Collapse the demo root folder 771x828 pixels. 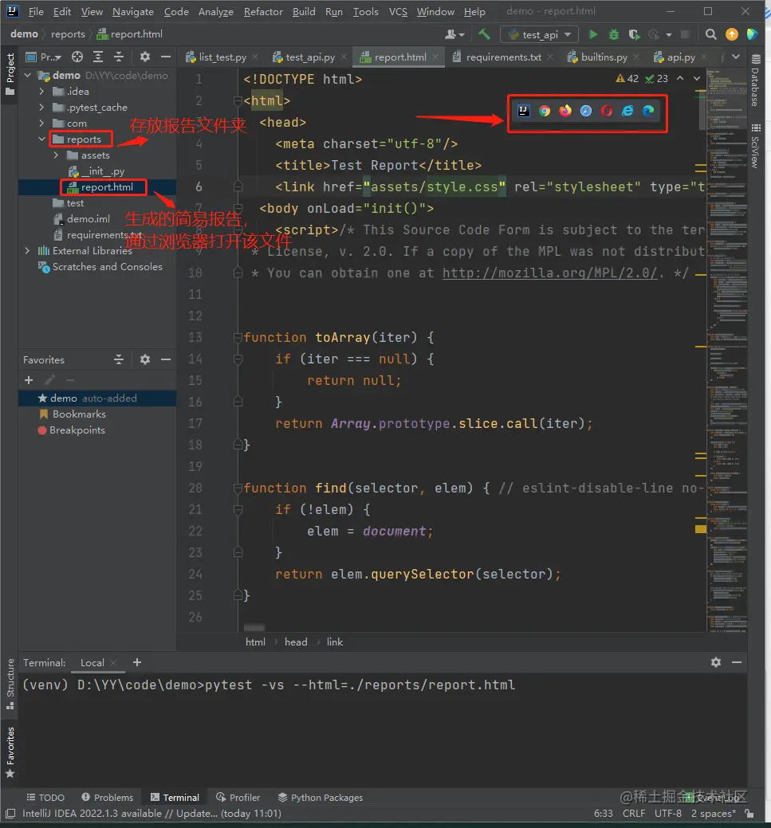[x=28, y=76]
